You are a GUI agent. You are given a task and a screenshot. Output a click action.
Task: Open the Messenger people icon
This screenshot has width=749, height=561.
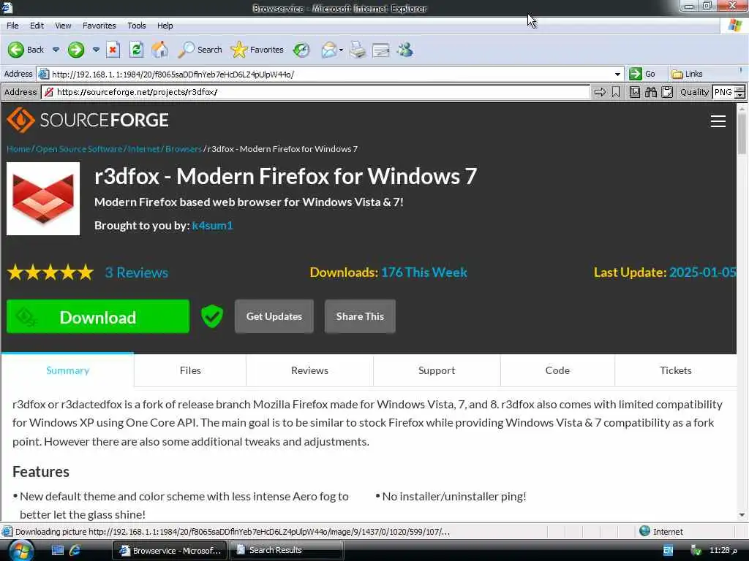[x=405, y=50]
